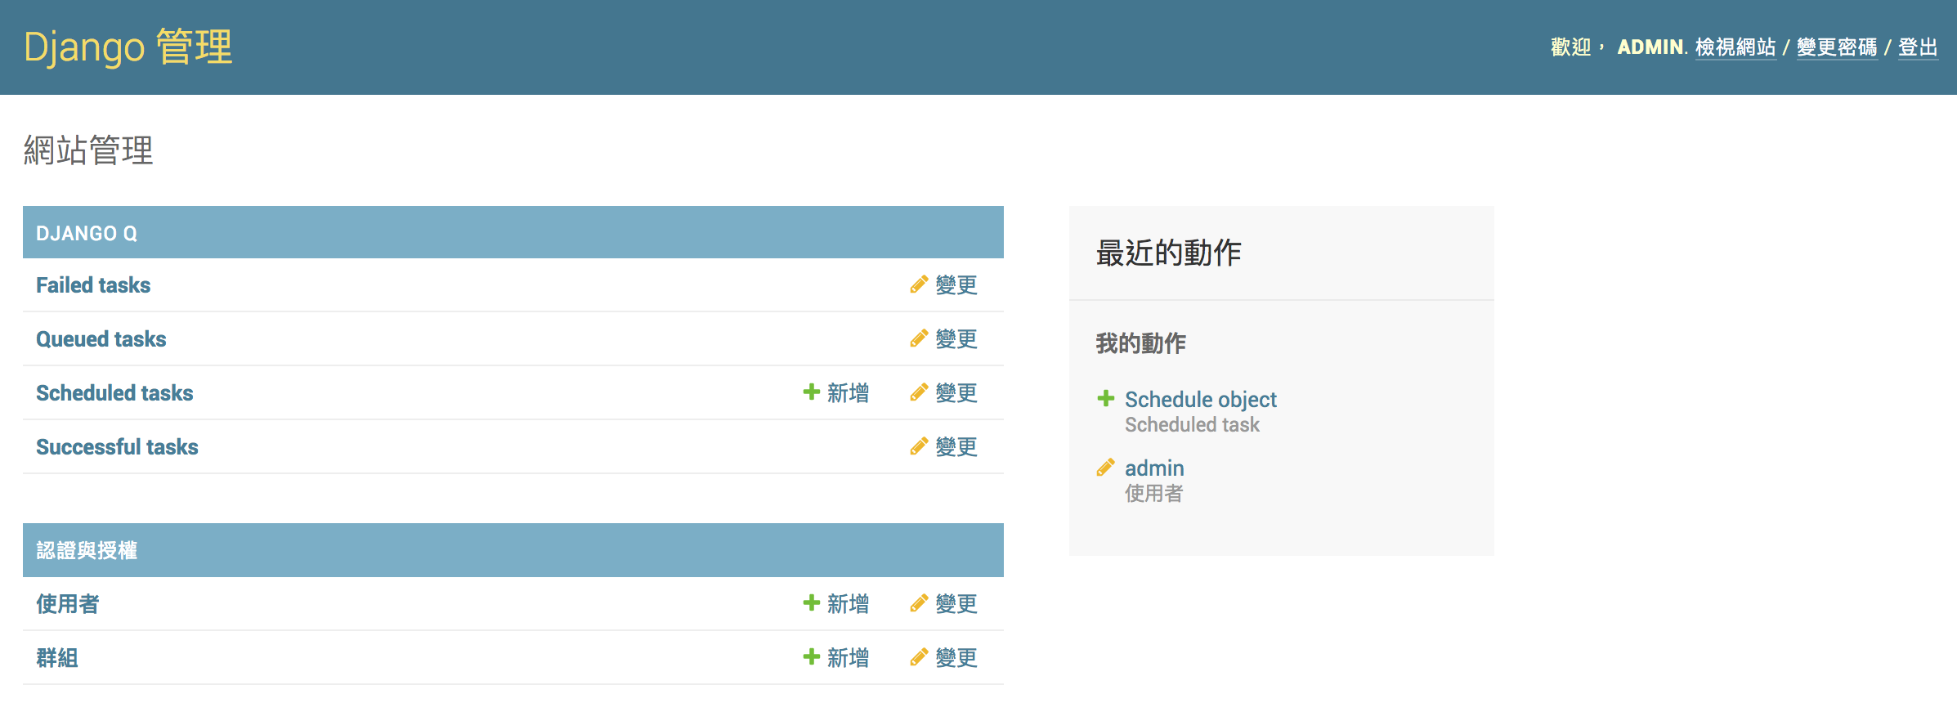Open the DJANGO Q app section header

click(87, 234)
